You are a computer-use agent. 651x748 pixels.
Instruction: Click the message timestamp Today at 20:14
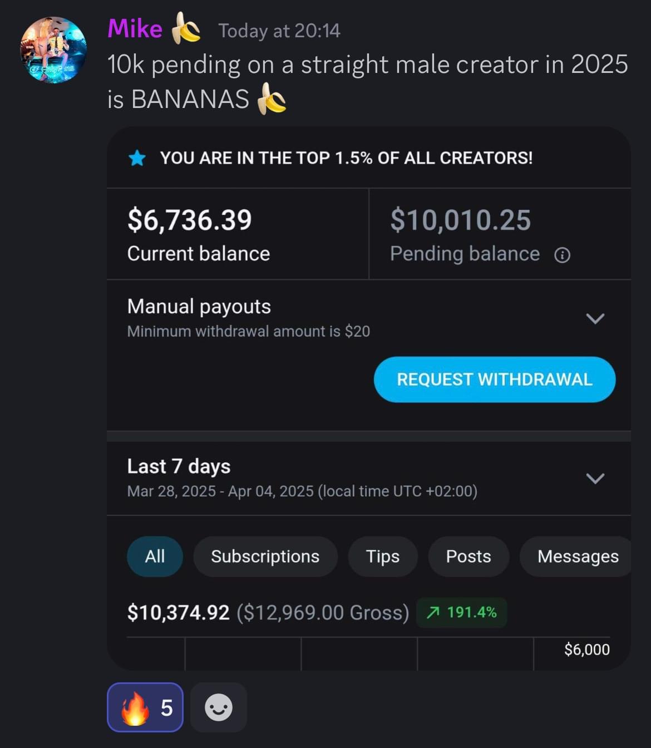click(279, 31)
